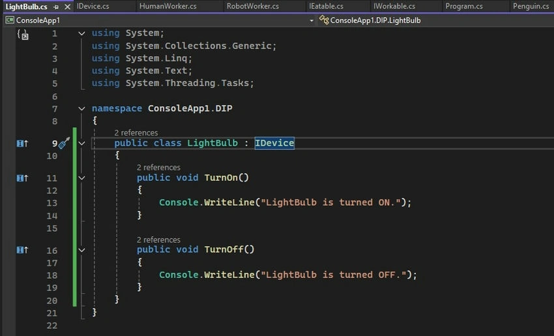Click the document outline icon at line 1
The width and height of the screenshot is (554, 336).
point(23,35)
